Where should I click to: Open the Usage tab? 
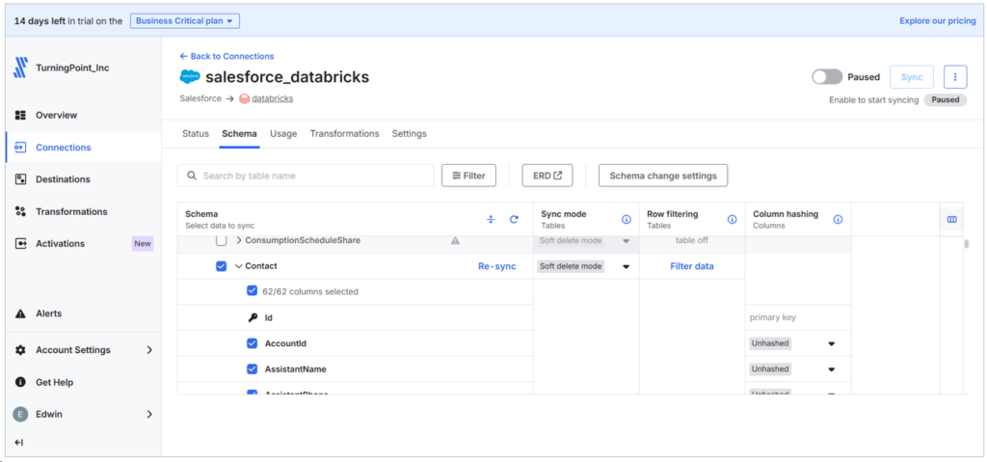click(x=283, y=134)
